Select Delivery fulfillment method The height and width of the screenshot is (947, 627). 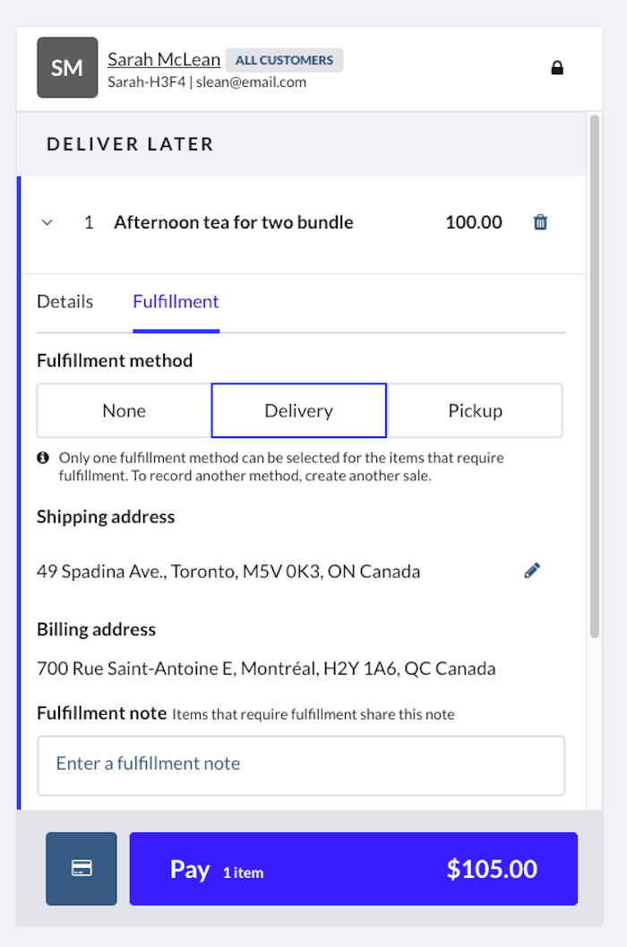click(298, 410)
